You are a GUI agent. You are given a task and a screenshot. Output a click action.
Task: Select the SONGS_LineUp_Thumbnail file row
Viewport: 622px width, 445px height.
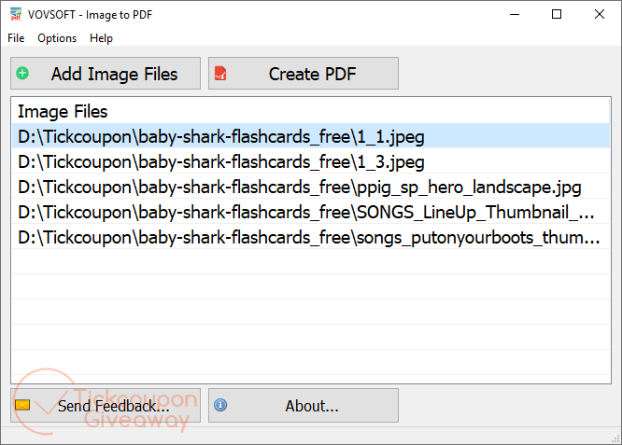(311, 212)
